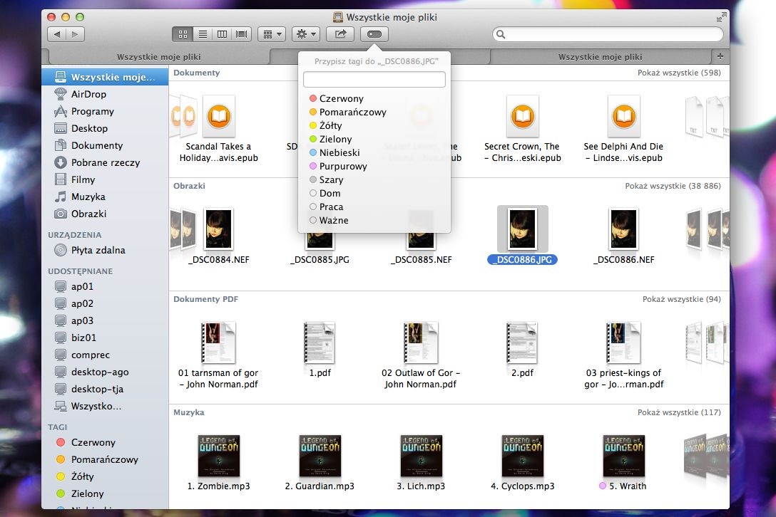Switch to list view

tap(203, 34)
